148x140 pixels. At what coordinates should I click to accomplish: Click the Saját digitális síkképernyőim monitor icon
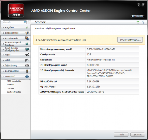[27, 49]
